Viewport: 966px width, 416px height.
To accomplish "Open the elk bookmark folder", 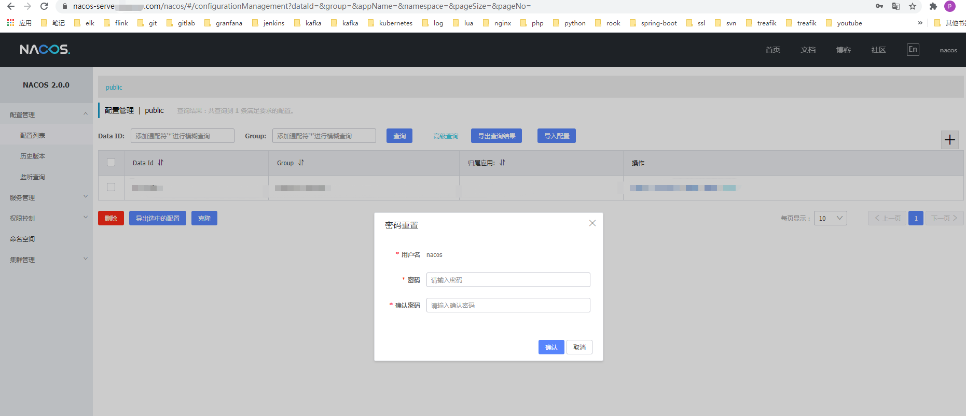I will point(85,23).
